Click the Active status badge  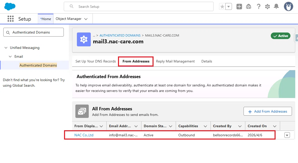(x=281, y=36)
